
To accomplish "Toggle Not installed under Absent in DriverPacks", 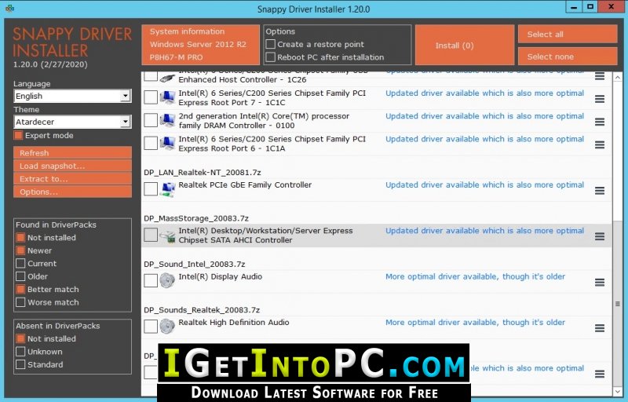I will (20, 338).
